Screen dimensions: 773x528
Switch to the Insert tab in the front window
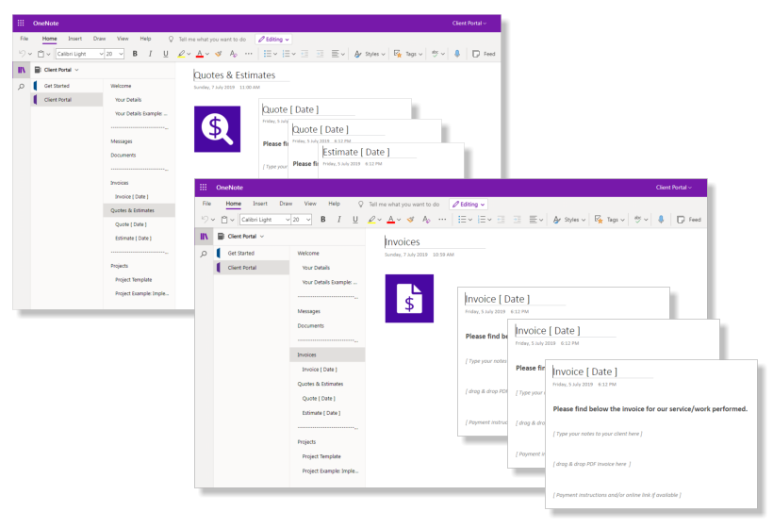(x=260, y=204)
